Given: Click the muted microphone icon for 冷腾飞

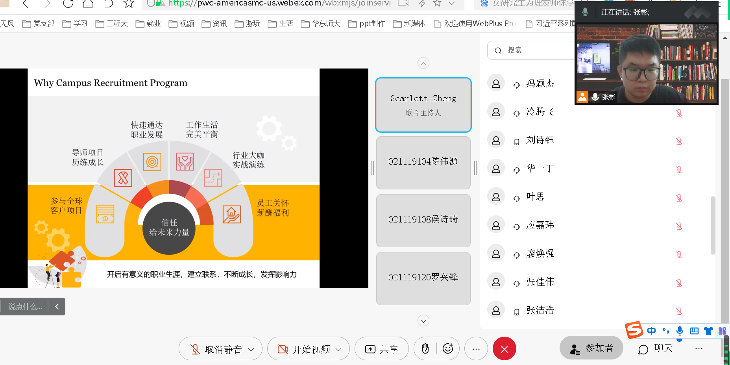Looking at the screenshot, I should coord(679,113).
